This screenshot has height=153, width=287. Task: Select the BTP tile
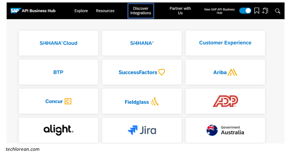[x=58, y=72]
